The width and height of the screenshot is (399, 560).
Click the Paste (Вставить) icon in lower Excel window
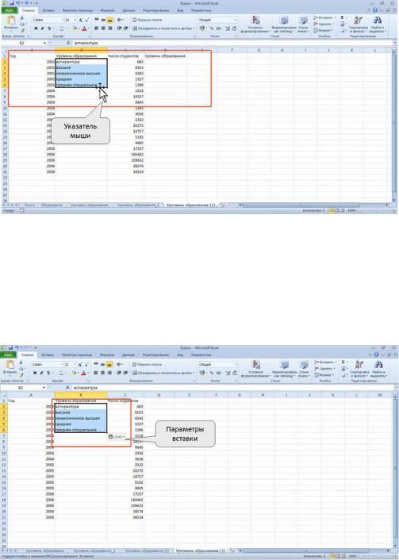(x=10, y=365)
